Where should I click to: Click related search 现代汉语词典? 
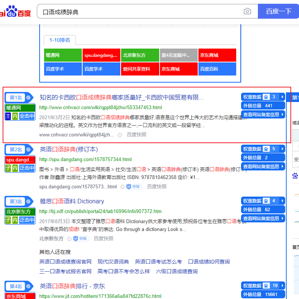tap(113, 262)
